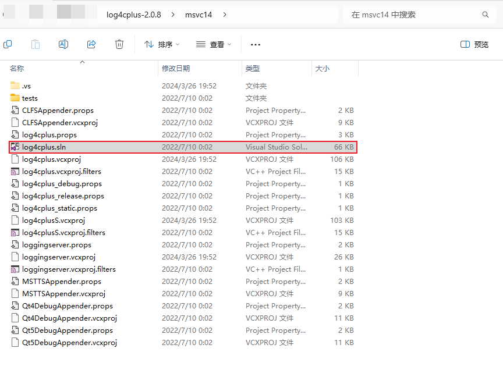Click the .vs folder icon

point(15,86)
